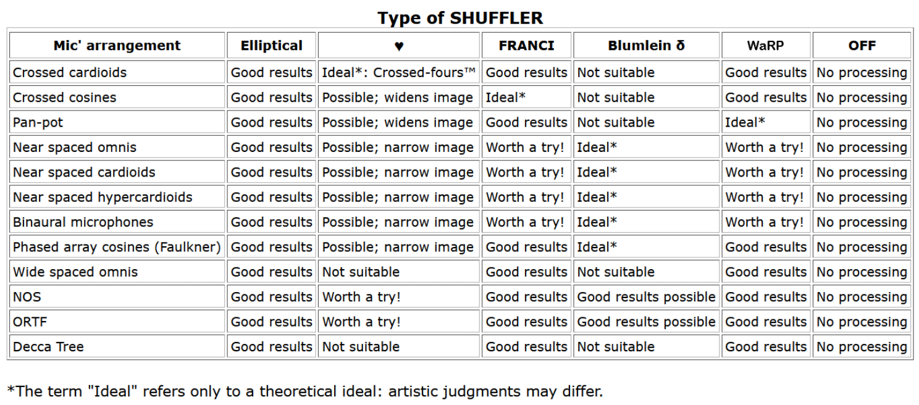Click the OFF column header

click(862, 46)
